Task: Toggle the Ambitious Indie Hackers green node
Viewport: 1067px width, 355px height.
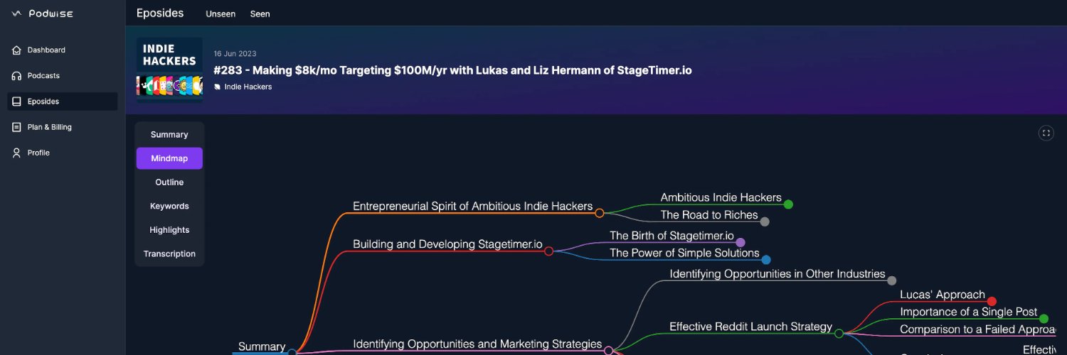Action: pyautogui.click(x=788, y=204)
